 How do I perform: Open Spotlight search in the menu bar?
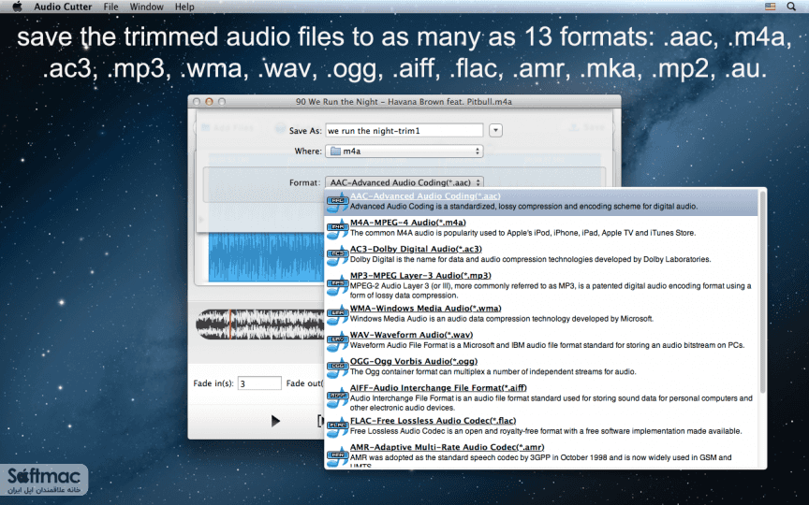click(x=791, y=7)
